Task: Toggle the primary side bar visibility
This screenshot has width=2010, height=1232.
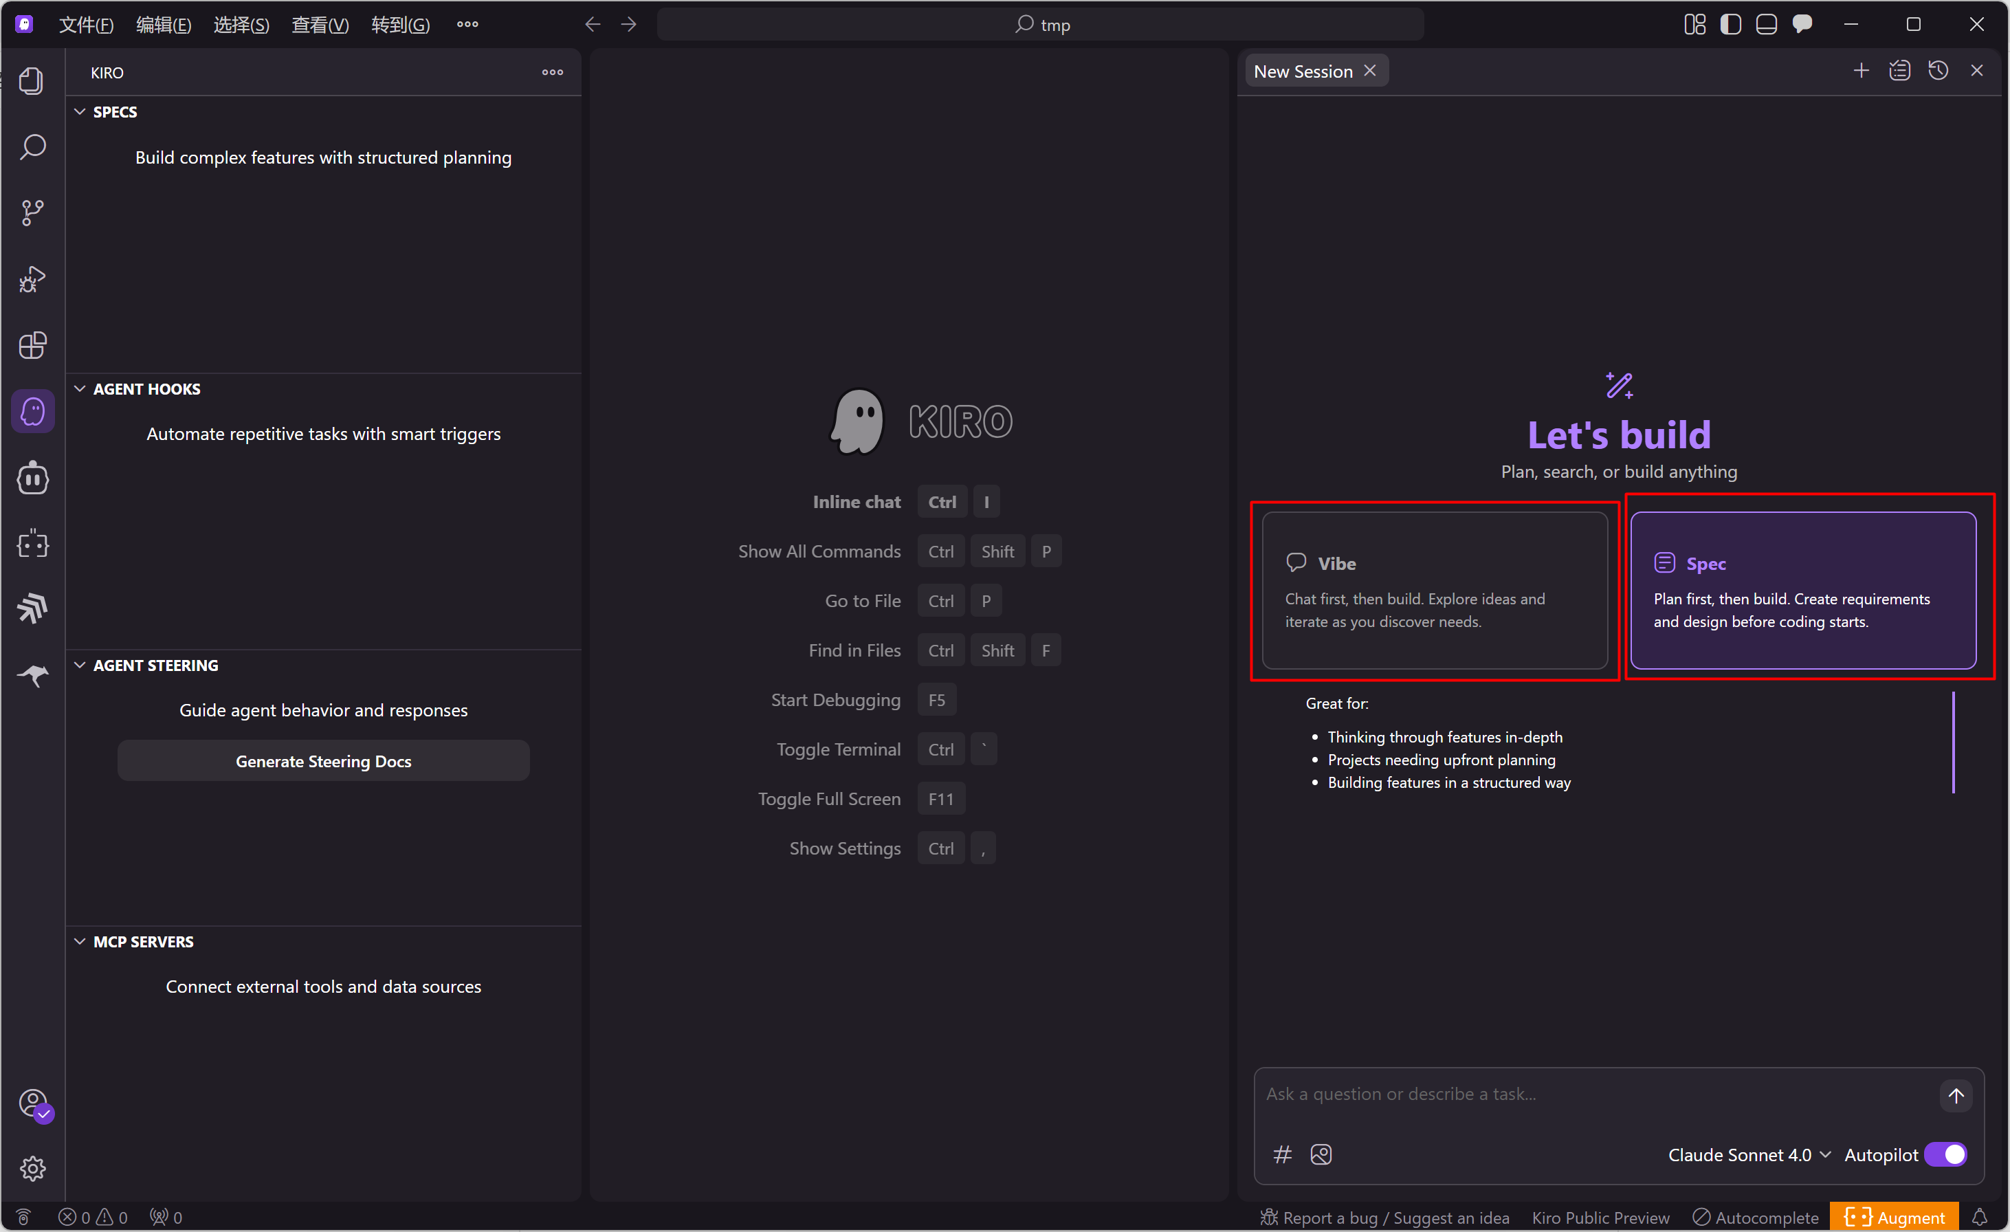Action: coord(1730,25)
